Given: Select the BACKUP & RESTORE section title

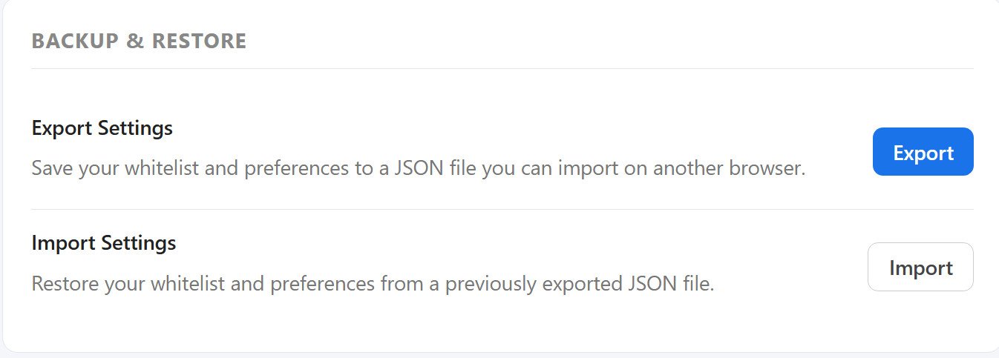Looking at the screenshot, I should pos(139,41).
